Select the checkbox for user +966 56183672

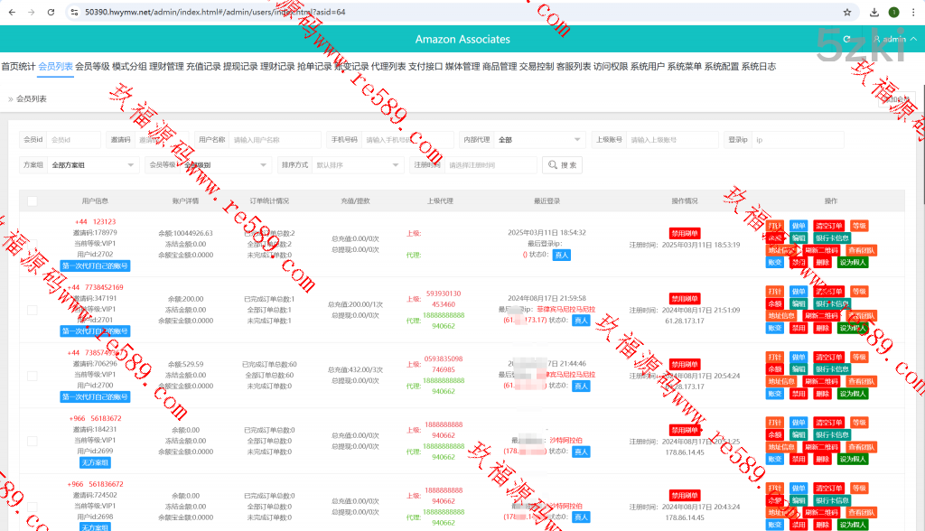[33, 441]
